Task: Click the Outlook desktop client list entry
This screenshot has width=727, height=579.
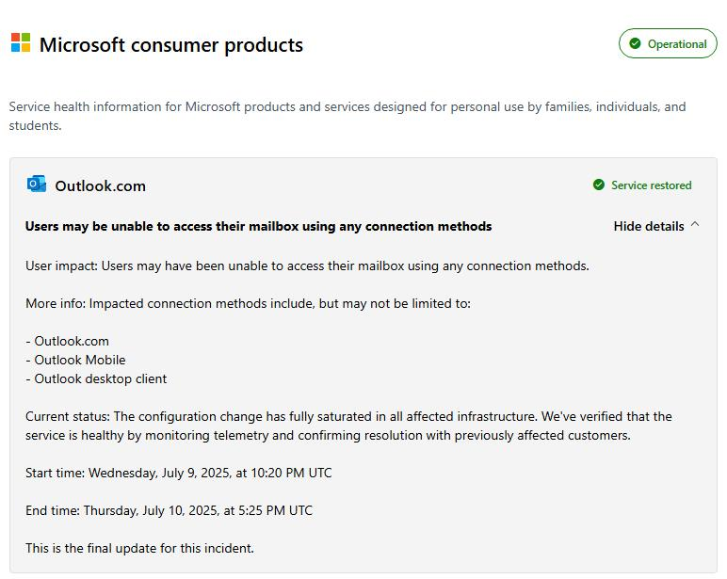Action: [x=100, y=378]
